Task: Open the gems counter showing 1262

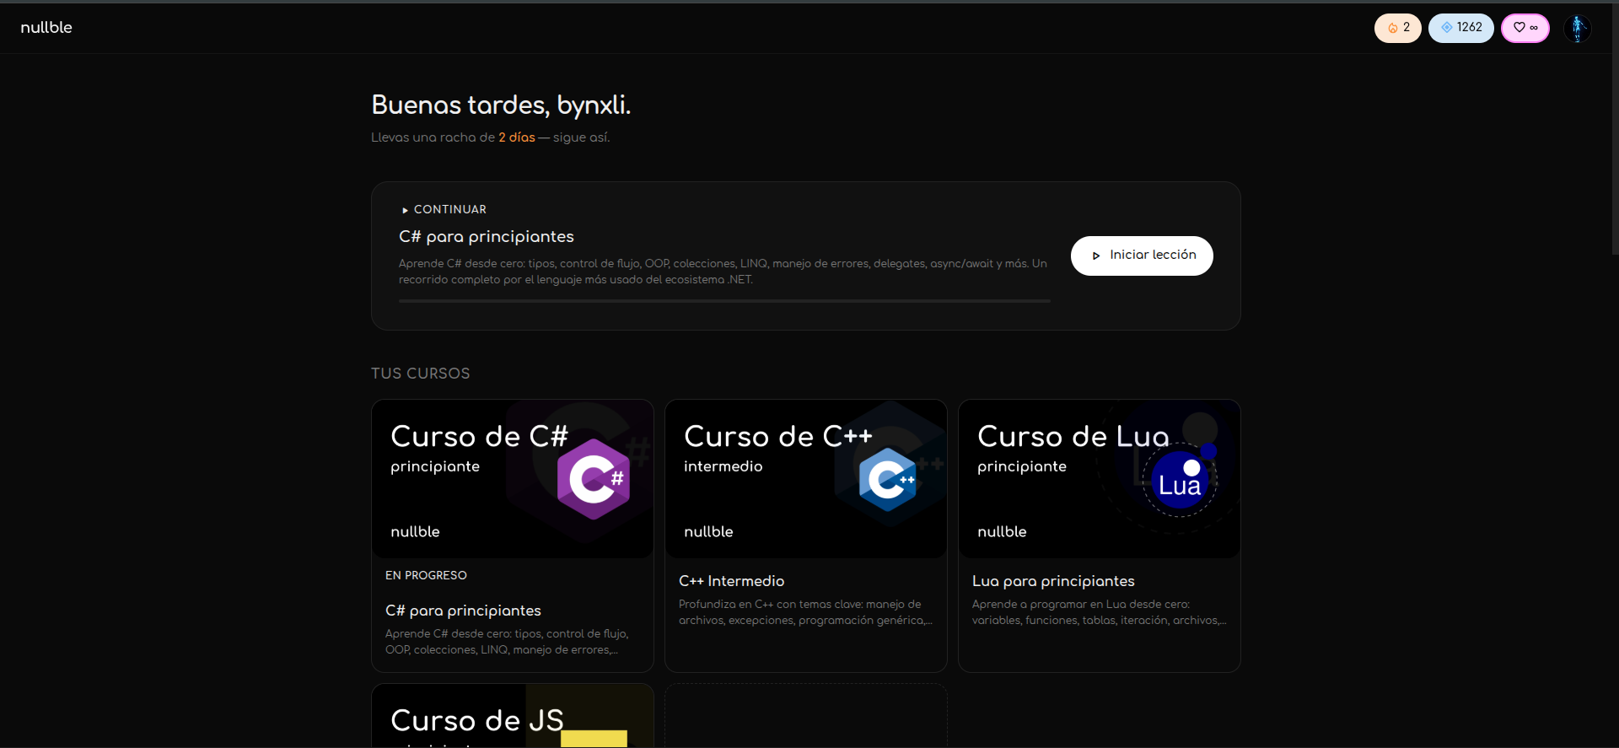Action: tap(1460, 28)
